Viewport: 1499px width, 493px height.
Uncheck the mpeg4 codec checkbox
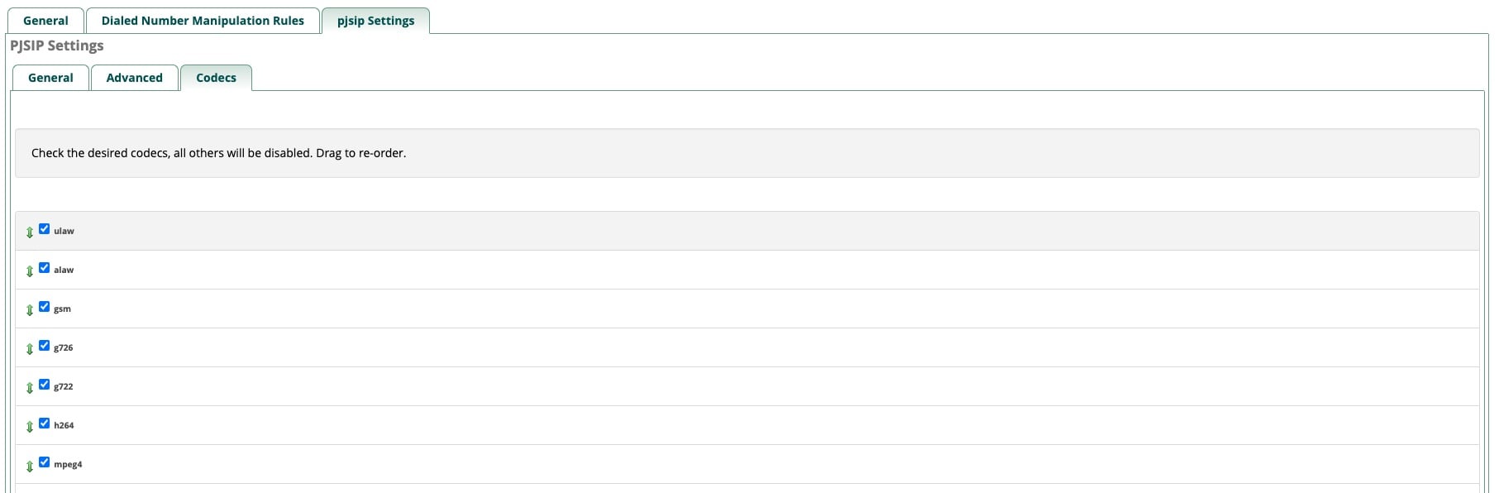click(x=45, y=462)
